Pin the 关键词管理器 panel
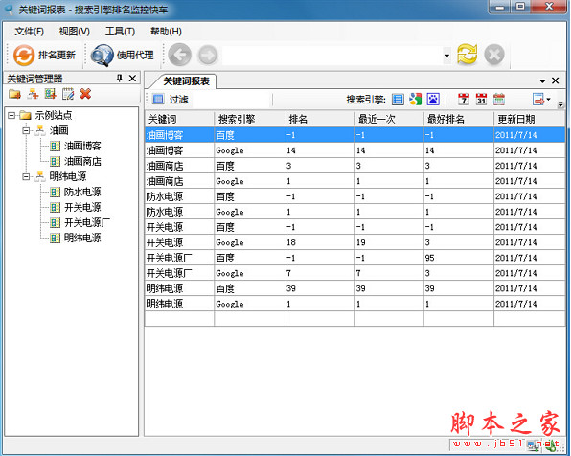The height and width of the screenshot is (456, 571). [120, 78]
